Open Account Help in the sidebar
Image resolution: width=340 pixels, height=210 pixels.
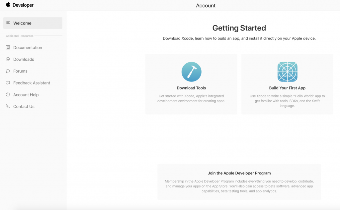coord(26,95)
